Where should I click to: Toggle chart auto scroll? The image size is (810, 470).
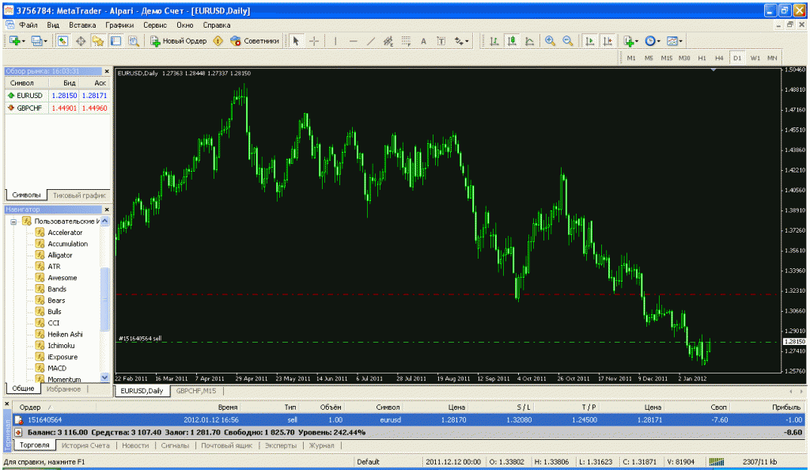[590, 40]
